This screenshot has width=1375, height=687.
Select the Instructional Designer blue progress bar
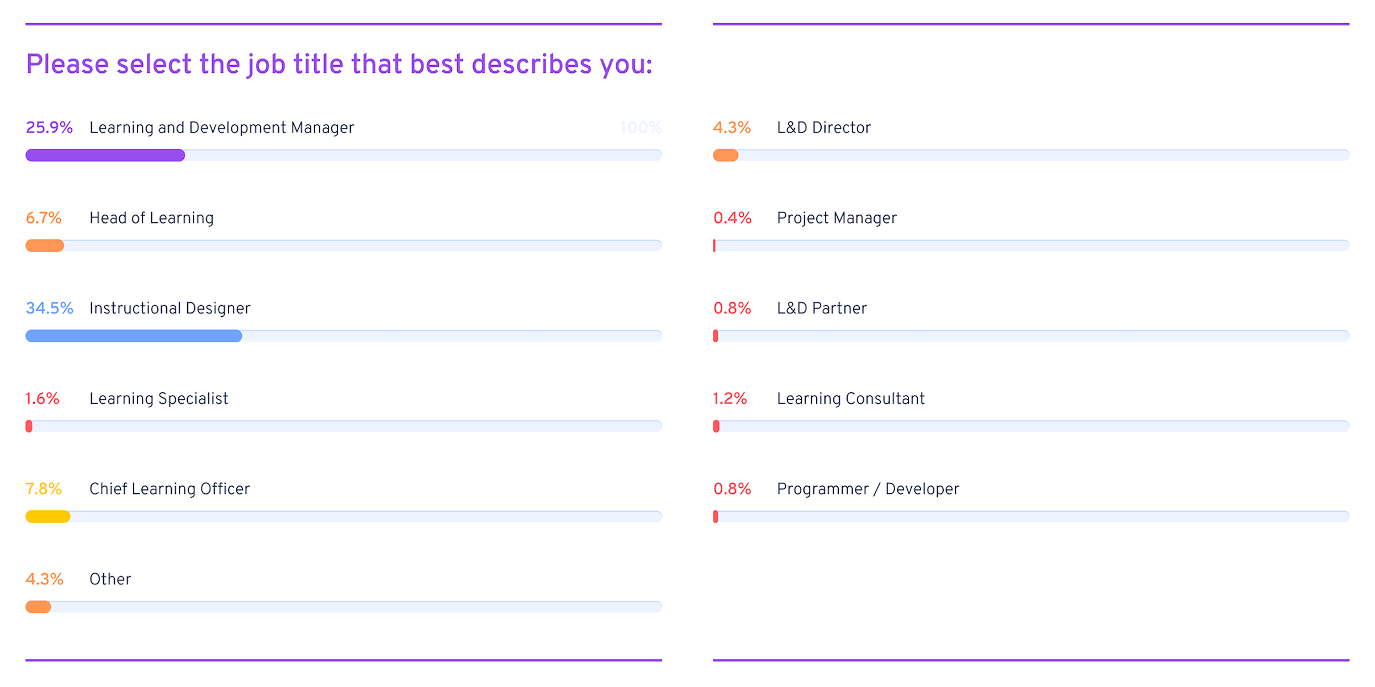tap(134, 335)
